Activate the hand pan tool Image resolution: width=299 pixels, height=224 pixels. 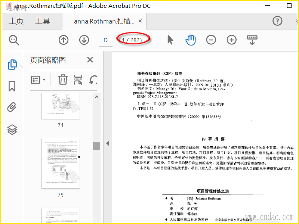pyautogui.click(x=191, y=40)
